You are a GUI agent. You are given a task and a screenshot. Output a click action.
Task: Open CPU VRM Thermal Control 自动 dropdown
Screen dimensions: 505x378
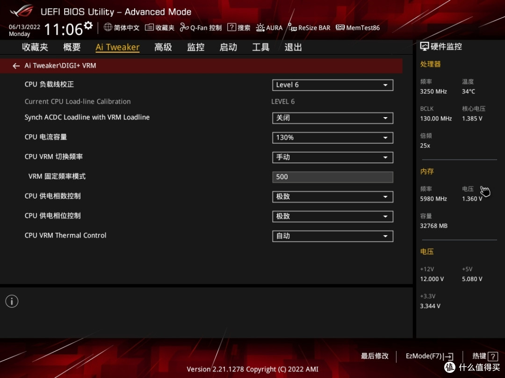(333, 236)
